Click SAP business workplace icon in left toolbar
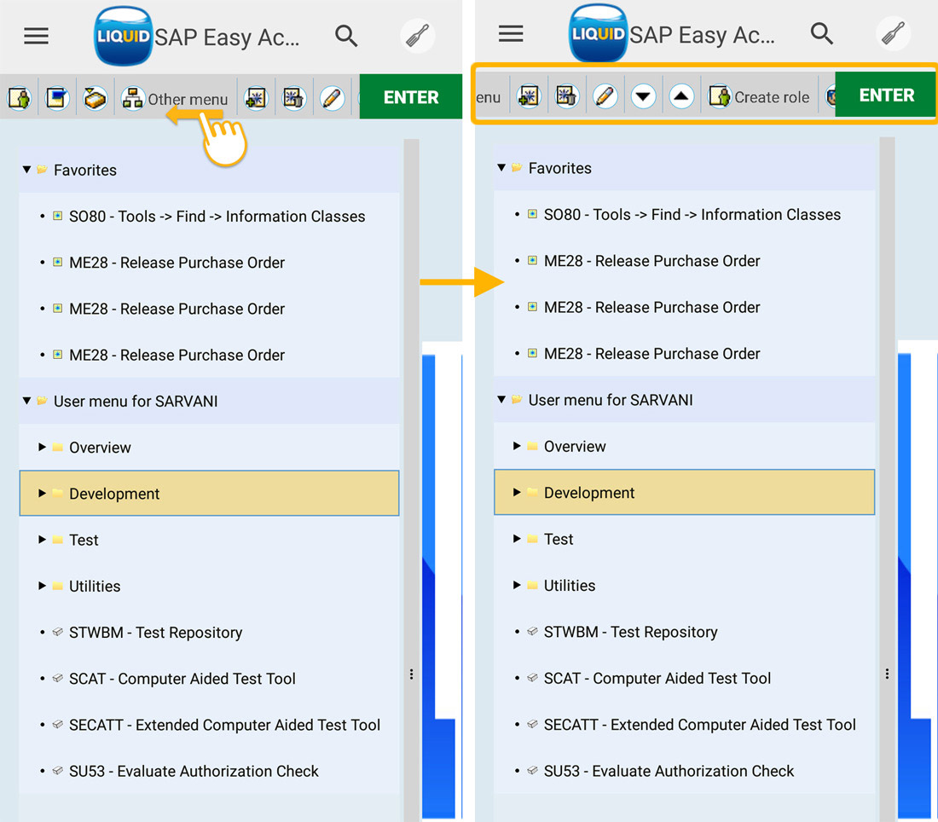 coord(95,98)
